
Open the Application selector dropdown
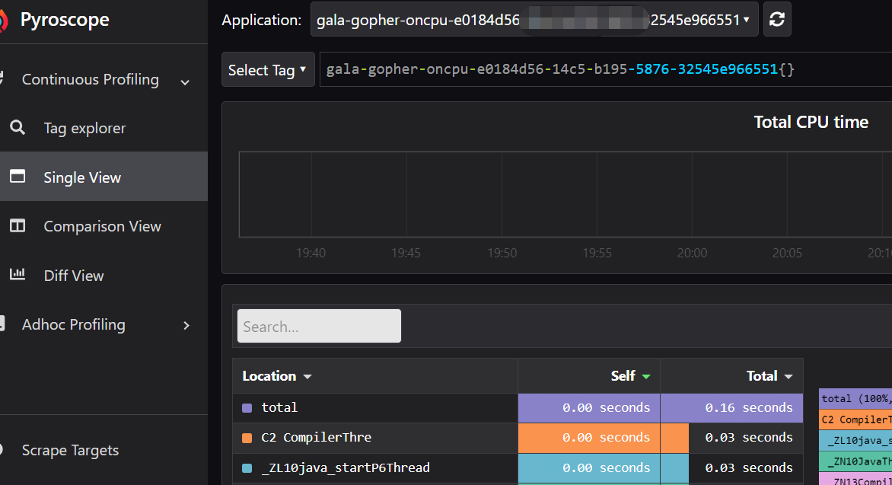click(x=534, y=20)
